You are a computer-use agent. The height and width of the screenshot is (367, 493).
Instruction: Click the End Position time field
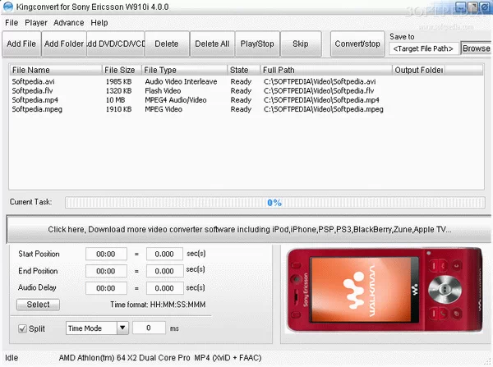[x=106, y=271]
